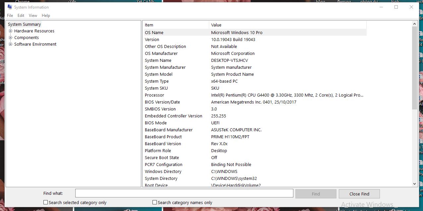Click the Close Find button
This screenshot has height=211, width=423.
tap(359, 194)
